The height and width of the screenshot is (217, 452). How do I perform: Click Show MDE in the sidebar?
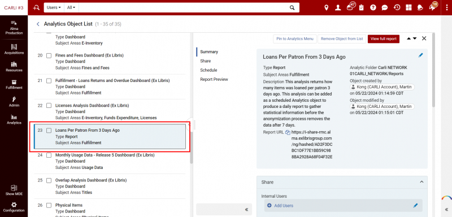[x=14, y=190]
